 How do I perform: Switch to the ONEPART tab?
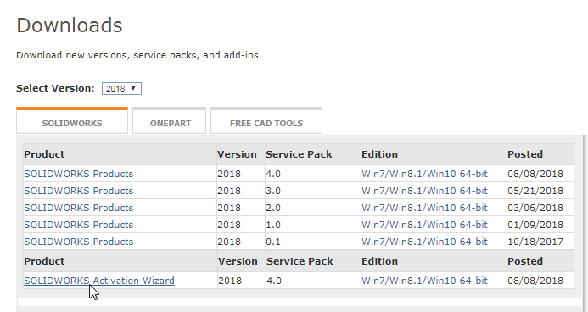tap(169, 120)
